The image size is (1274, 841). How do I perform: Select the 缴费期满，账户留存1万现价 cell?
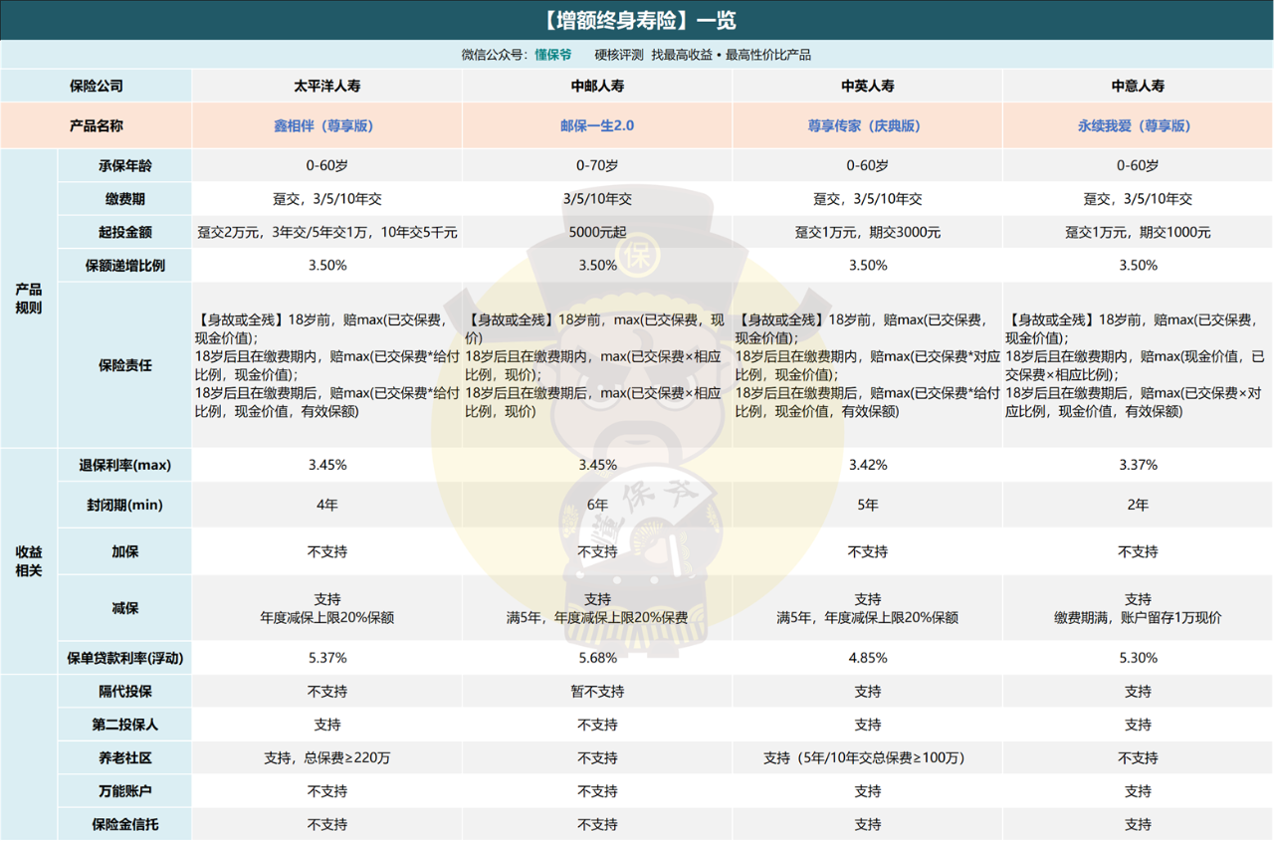tap(1138, 608)
